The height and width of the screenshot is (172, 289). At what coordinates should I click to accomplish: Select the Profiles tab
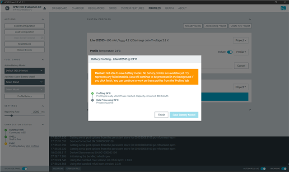(154, 8)
